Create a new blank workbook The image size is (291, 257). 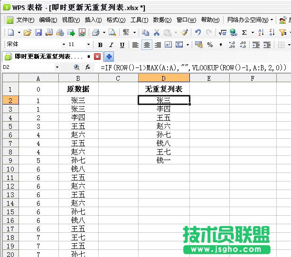11,33
